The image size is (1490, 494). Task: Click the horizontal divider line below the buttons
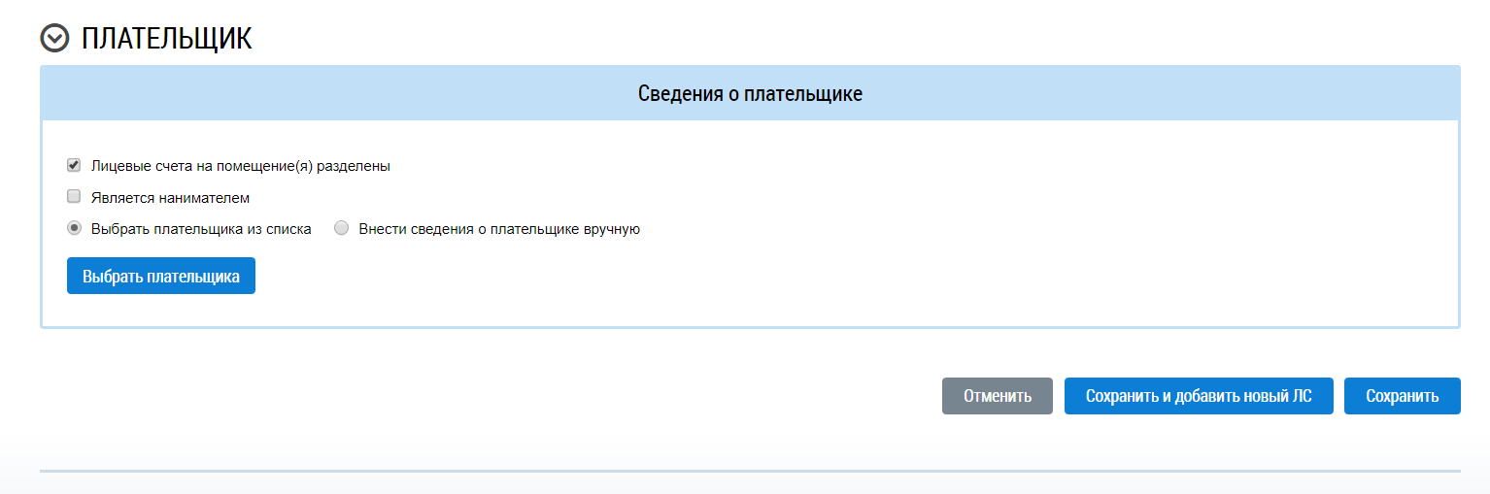pos(750,471)
